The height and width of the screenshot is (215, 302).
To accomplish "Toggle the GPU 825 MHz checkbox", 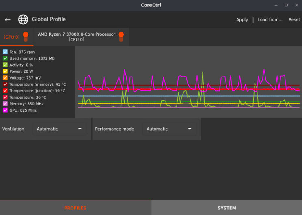I will [x=5, y=110].
